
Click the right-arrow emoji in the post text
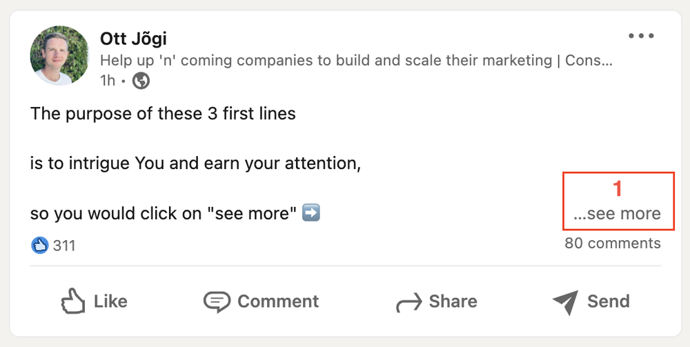point(311,213)
